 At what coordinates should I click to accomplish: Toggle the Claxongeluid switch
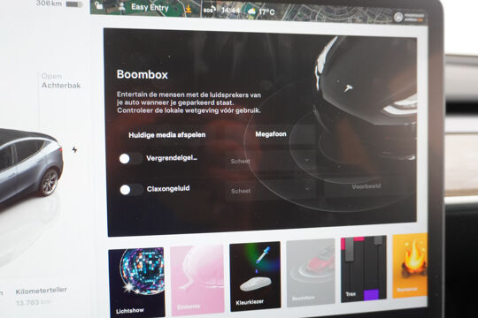pos(131,190)
